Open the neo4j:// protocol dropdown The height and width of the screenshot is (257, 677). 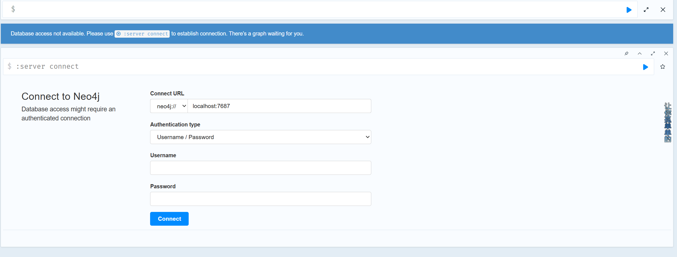coord(169,106)
